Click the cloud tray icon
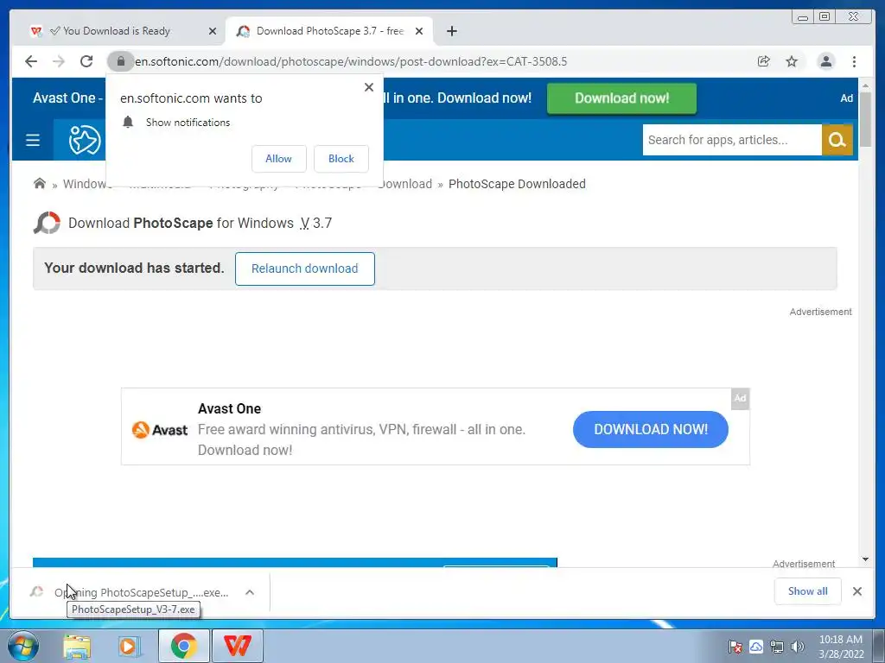The height and width of the screenshot is (663, 885). 756,647
